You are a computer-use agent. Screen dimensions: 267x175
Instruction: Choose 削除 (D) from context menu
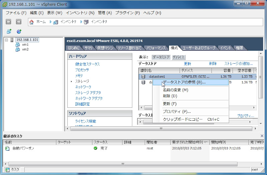[191, 96]
